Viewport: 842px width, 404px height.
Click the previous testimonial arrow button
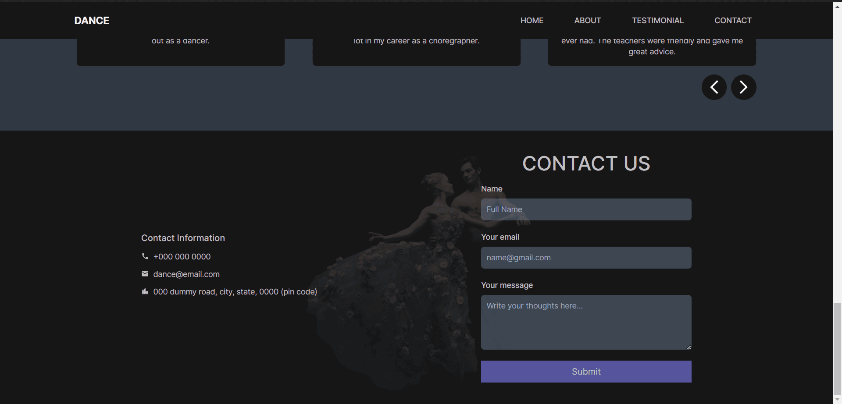tap(714, 87)
